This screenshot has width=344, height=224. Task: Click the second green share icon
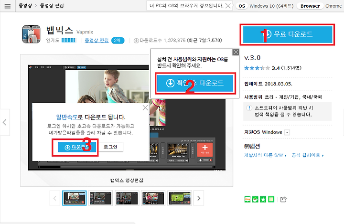pyautogui.click(x=255, y=200)
